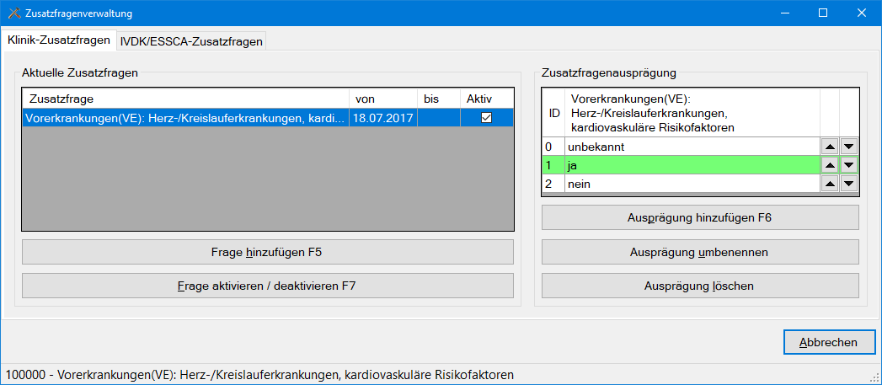Move 'nein' row up with arrow
Viewport: 882px width, 385px height.
point(829,184)
